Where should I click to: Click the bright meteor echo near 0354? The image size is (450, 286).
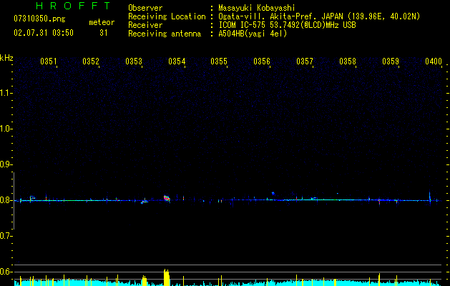point(167,198)
